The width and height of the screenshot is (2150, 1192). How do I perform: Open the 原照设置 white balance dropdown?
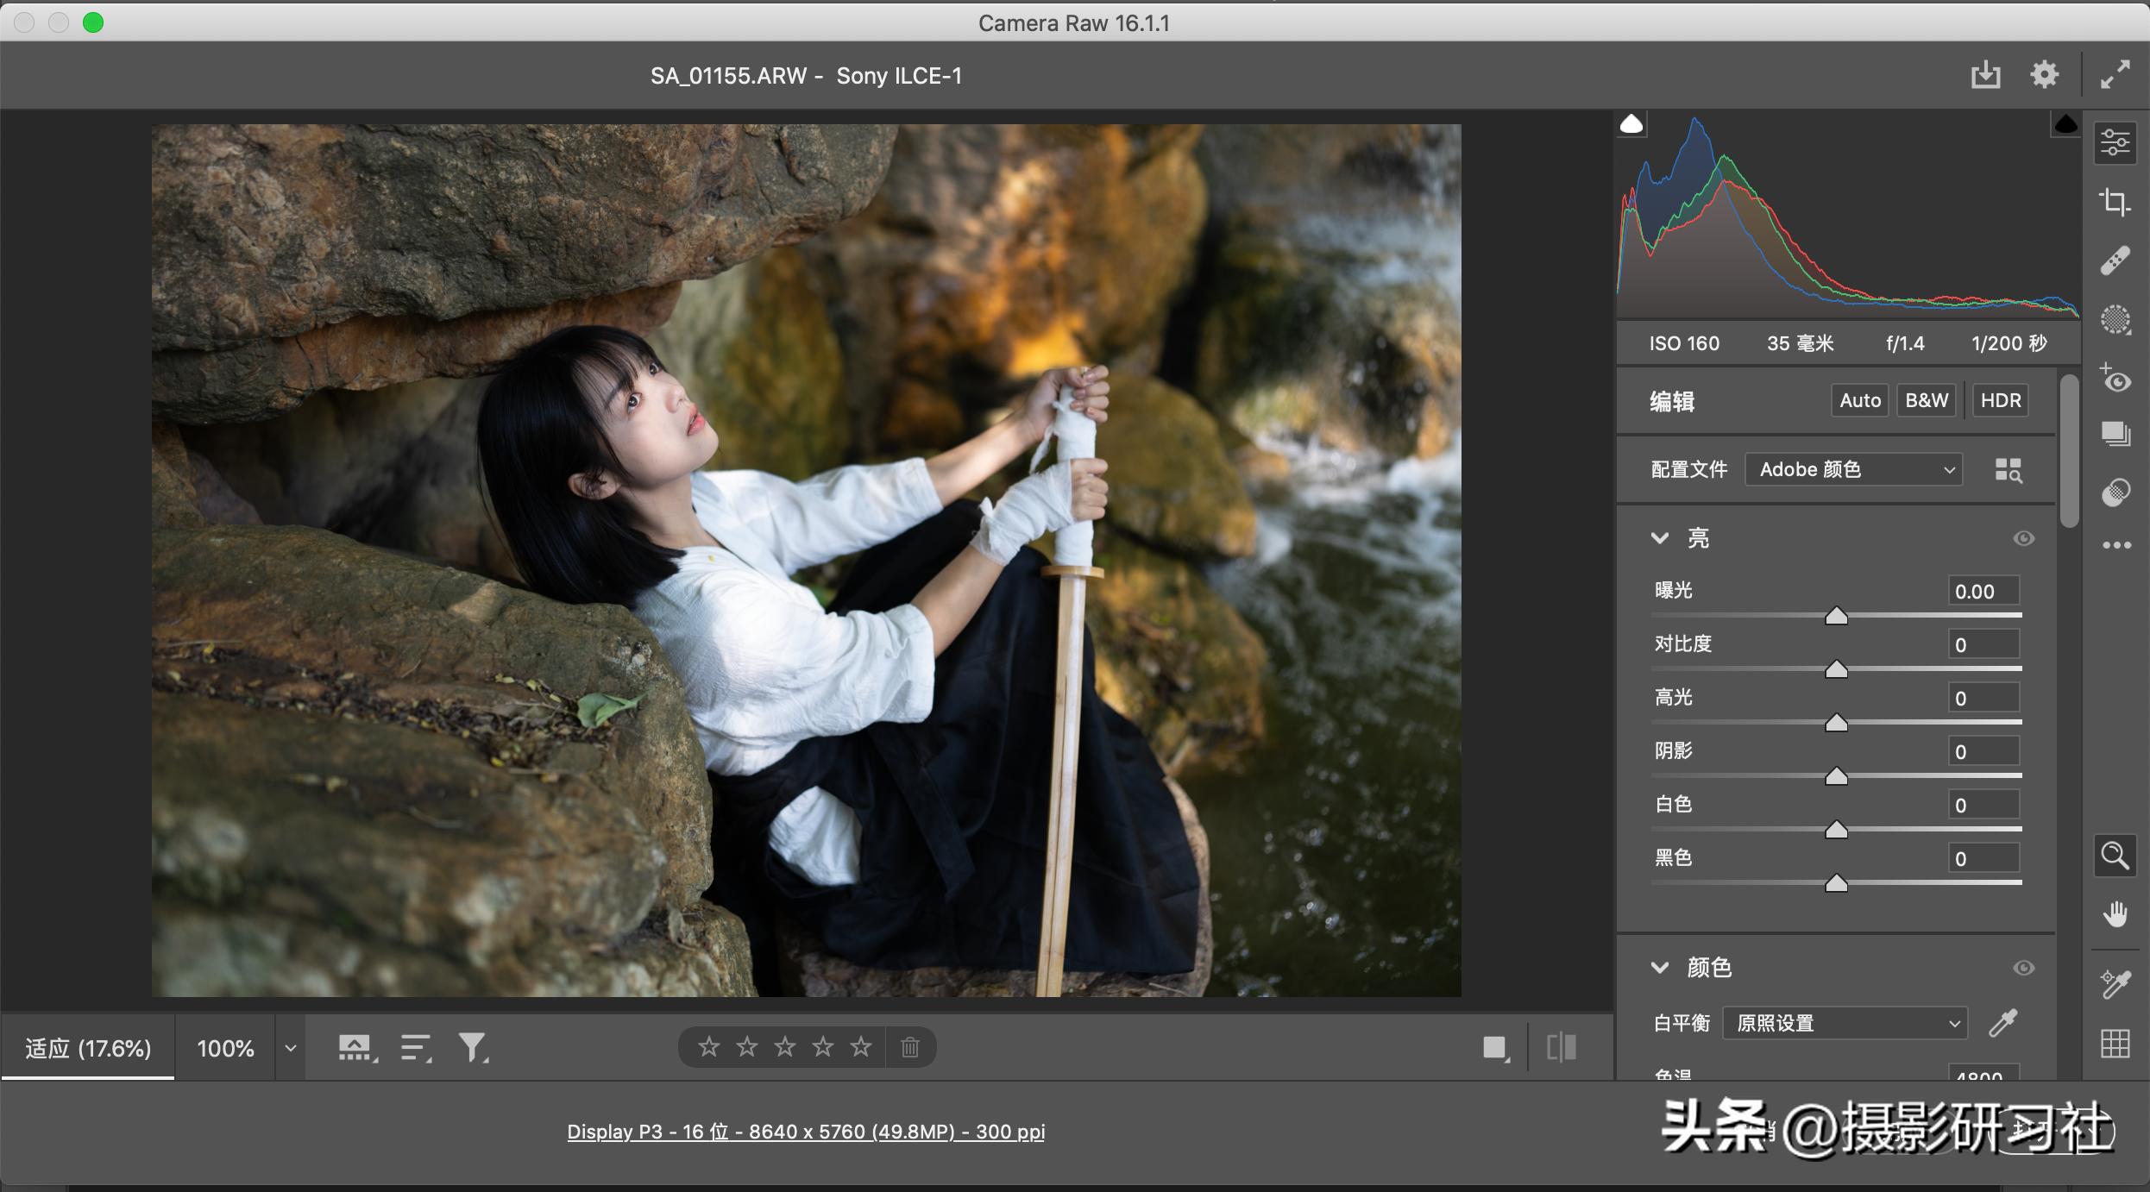point(1845,1023)
